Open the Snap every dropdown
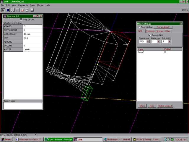189x142 pixels. [148, 41]
